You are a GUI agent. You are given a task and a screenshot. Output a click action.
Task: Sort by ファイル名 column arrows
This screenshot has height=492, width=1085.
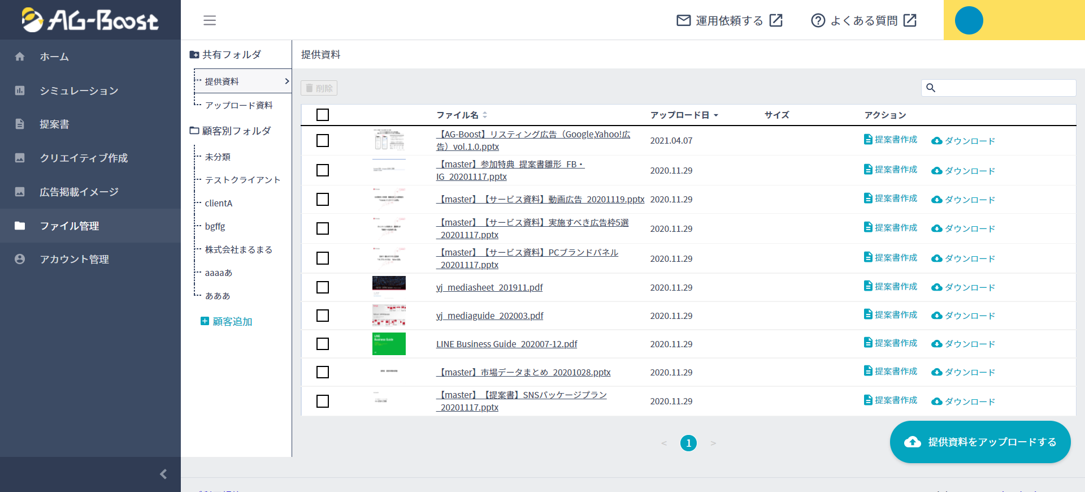[485, 115]
